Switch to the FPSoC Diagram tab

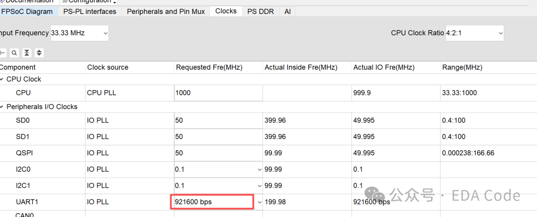pyautogui.click(x=27, y=11)
